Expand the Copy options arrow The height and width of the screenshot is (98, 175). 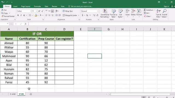coord(9,13)
